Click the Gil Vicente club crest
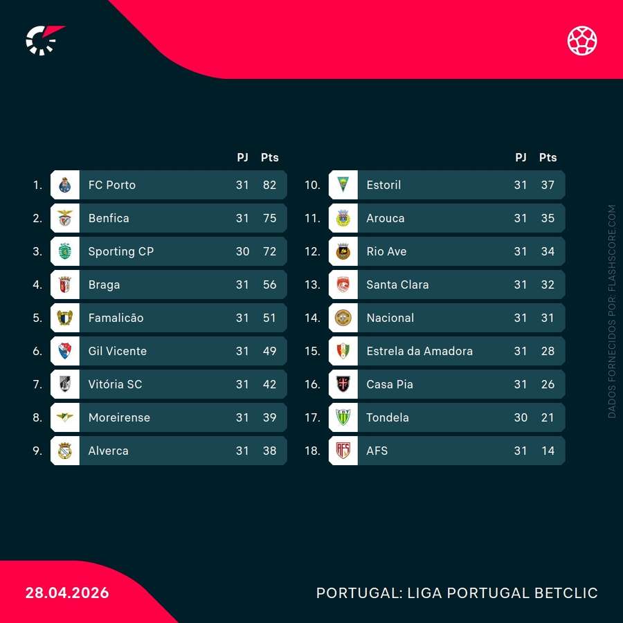Screen dimensions: 623x623 (65, 351)
